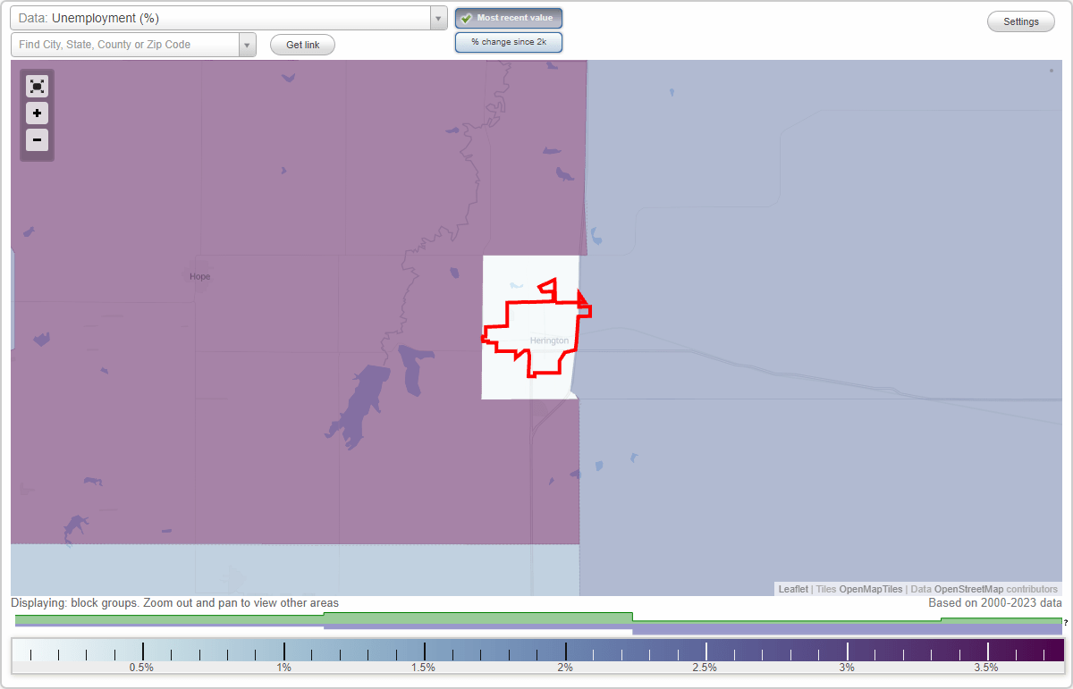Image resolution: width=1073 pixels, height=689 pixels.
Task: Open the Data Unemployment (%) dropdown arrow
Action: (x=438, y=19)
